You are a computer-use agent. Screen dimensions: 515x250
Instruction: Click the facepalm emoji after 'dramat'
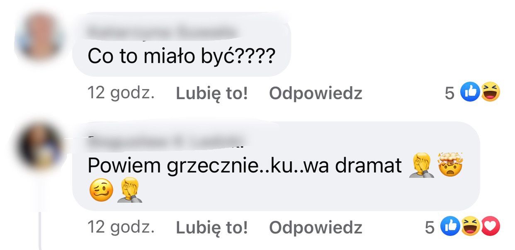[422, 165]
